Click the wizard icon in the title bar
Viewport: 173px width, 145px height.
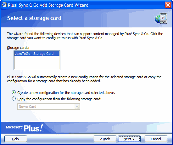click(x=4, y=5)
